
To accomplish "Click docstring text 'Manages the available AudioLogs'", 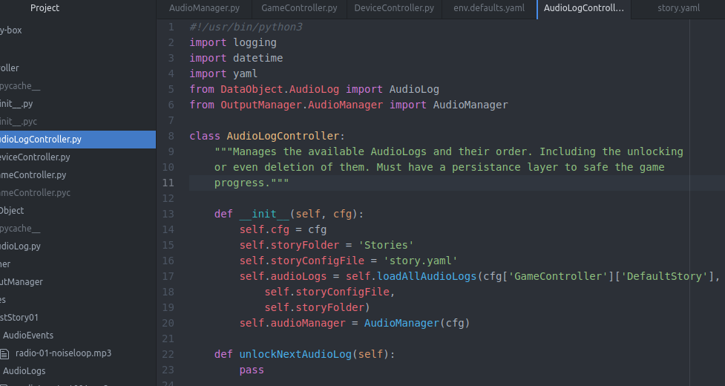I will tap(329, 151).
